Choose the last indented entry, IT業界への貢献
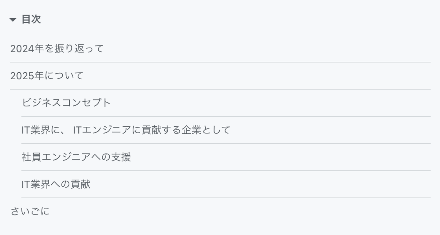Screen dimensions: 440x235 [56, 184]
